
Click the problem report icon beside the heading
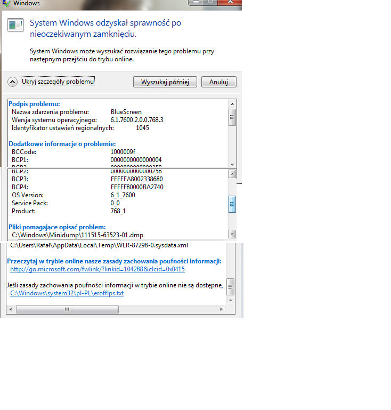click(15, 25)
